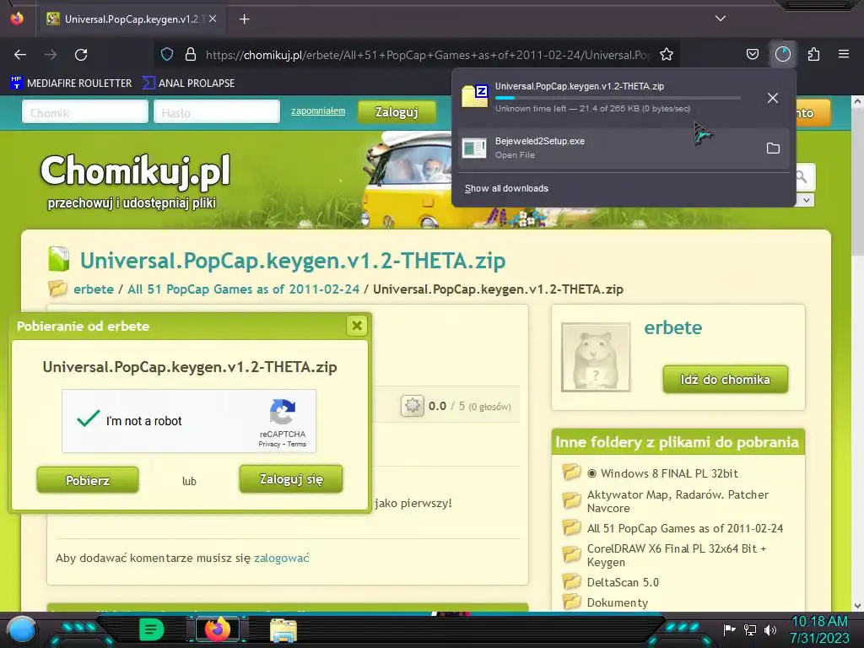Open the second bookmark in bookmarks toolbar
864x648 pixels.
coord(188,84)
